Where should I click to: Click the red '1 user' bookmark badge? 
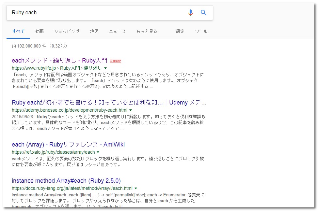(115, 61)
